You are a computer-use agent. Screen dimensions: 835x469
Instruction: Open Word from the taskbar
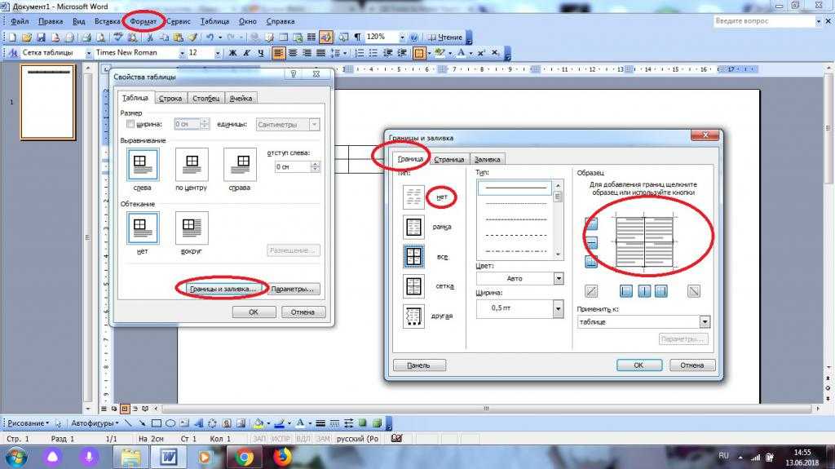pyautogui.click(x=168, y=457)
